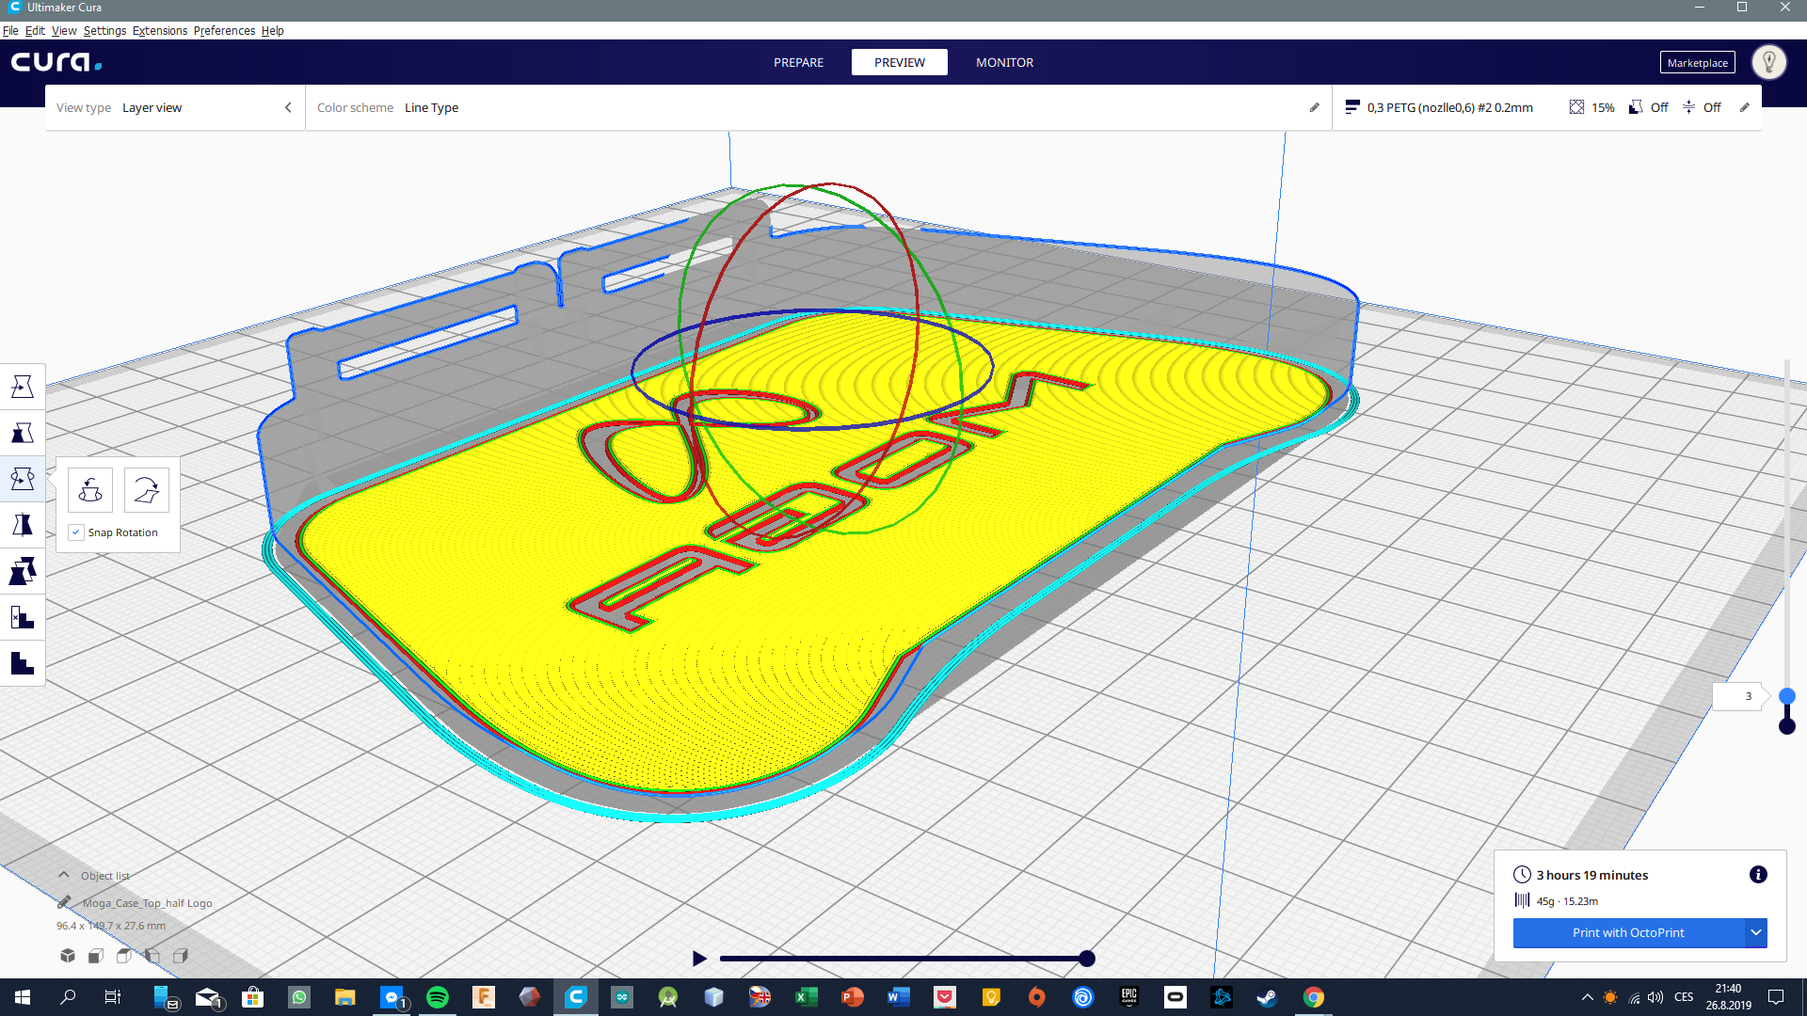Image resolution: width=1807 pixels, height=1016 pixels.
Task: Open Excel from taskbar
Action: pyautogui.click(x=807, y=997)
